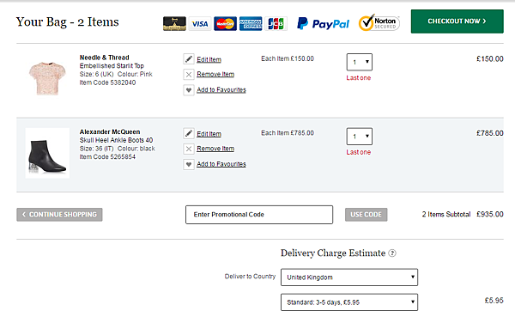The height and width of the screenshot is (317, 515).
Task: Click the Enter Promotional Code field
Action: coord(259,215)
